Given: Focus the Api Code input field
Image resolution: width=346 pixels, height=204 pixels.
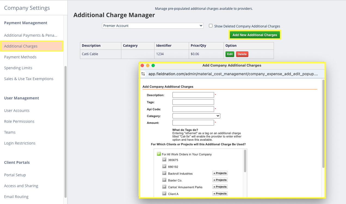Looking at the screenshot, I should [x=193, y=109].
